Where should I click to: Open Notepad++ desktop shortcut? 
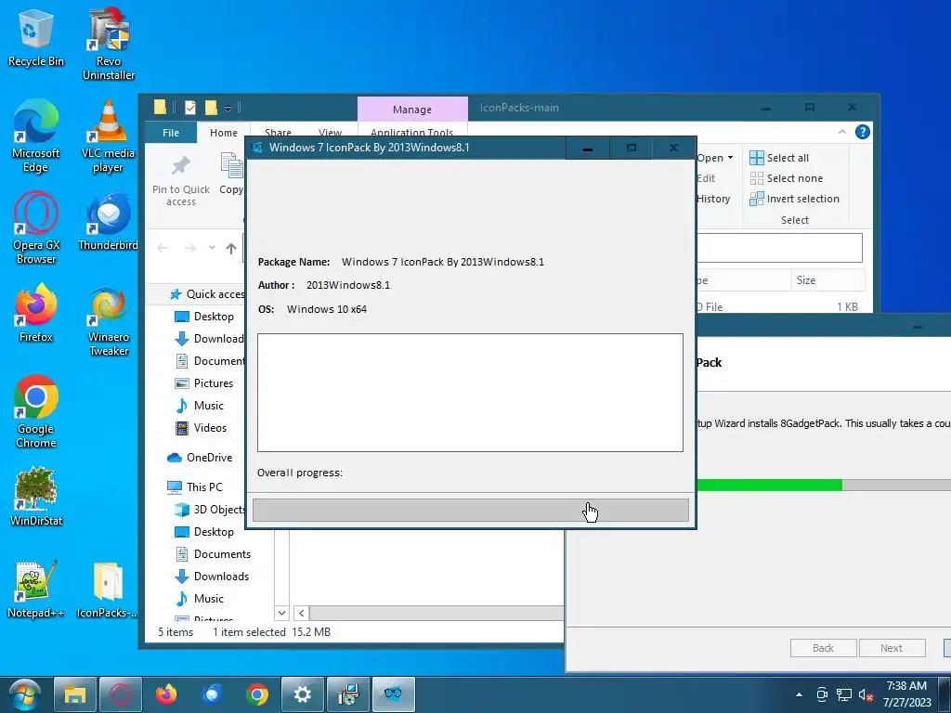click(36, 590)
